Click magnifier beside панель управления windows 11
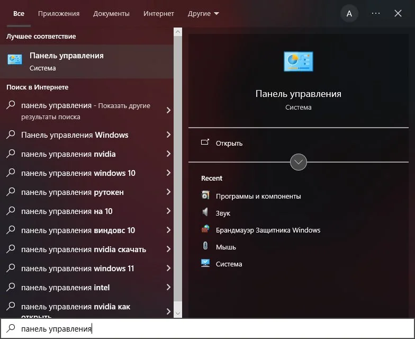This screenshot has width=415, height=339. (11, 268)
